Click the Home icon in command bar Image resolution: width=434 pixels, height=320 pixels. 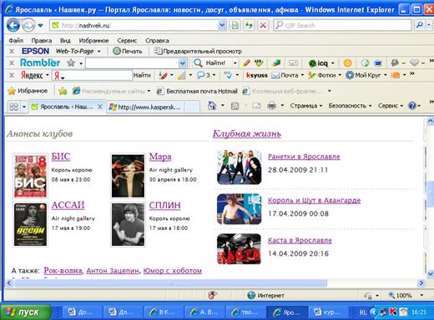click(x=212, y=106)
